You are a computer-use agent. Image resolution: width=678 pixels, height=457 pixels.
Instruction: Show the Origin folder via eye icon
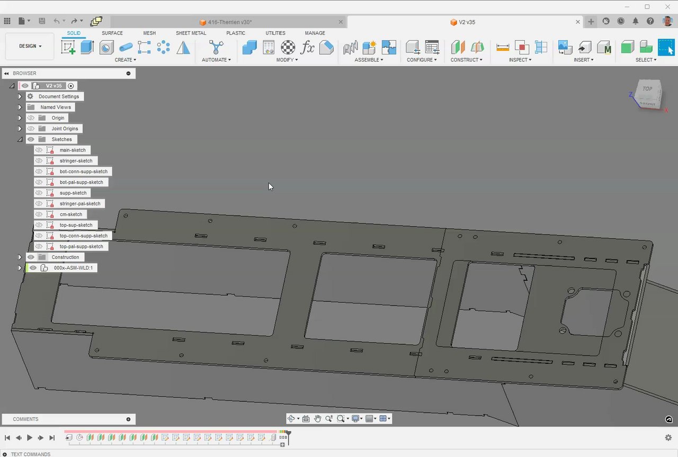[31, 118]
